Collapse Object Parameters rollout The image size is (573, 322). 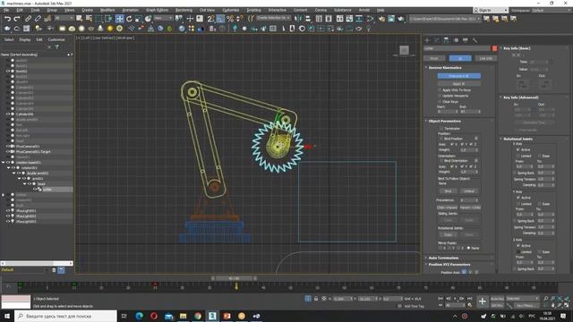pos(444,122)
